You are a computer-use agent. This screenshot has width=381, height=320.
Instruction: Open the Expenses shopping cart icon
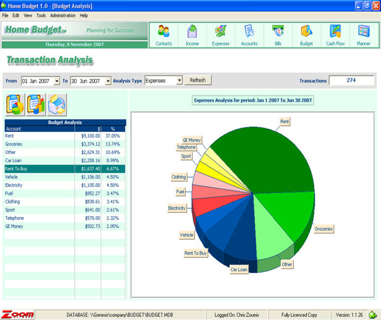[x=220, y=35]
